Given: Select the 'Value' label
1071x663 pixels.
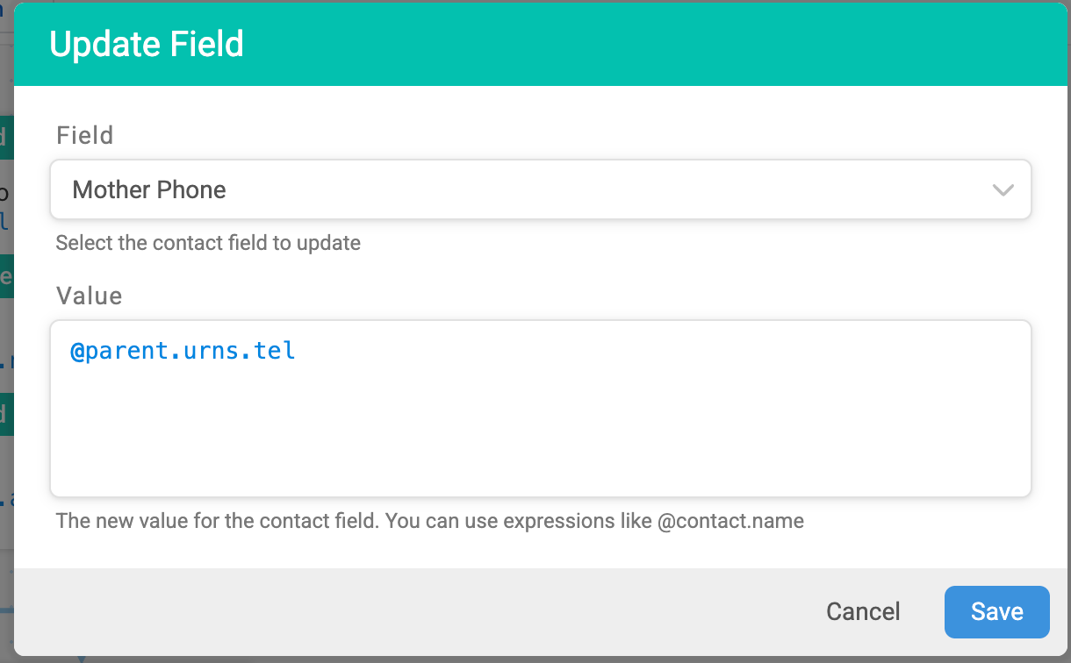Looking at the screenshot, I should (90, 296).
